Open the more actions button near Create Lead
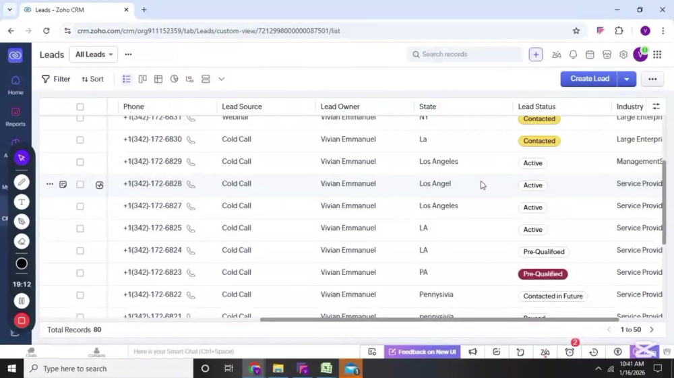This screenshot has height=378, width=674. pos(652,79)
